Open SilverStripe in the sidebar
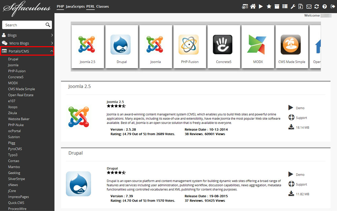Viewport: 337px width, 211px height. (16, 179)
